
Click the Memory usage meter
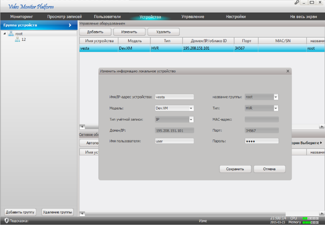311,222
